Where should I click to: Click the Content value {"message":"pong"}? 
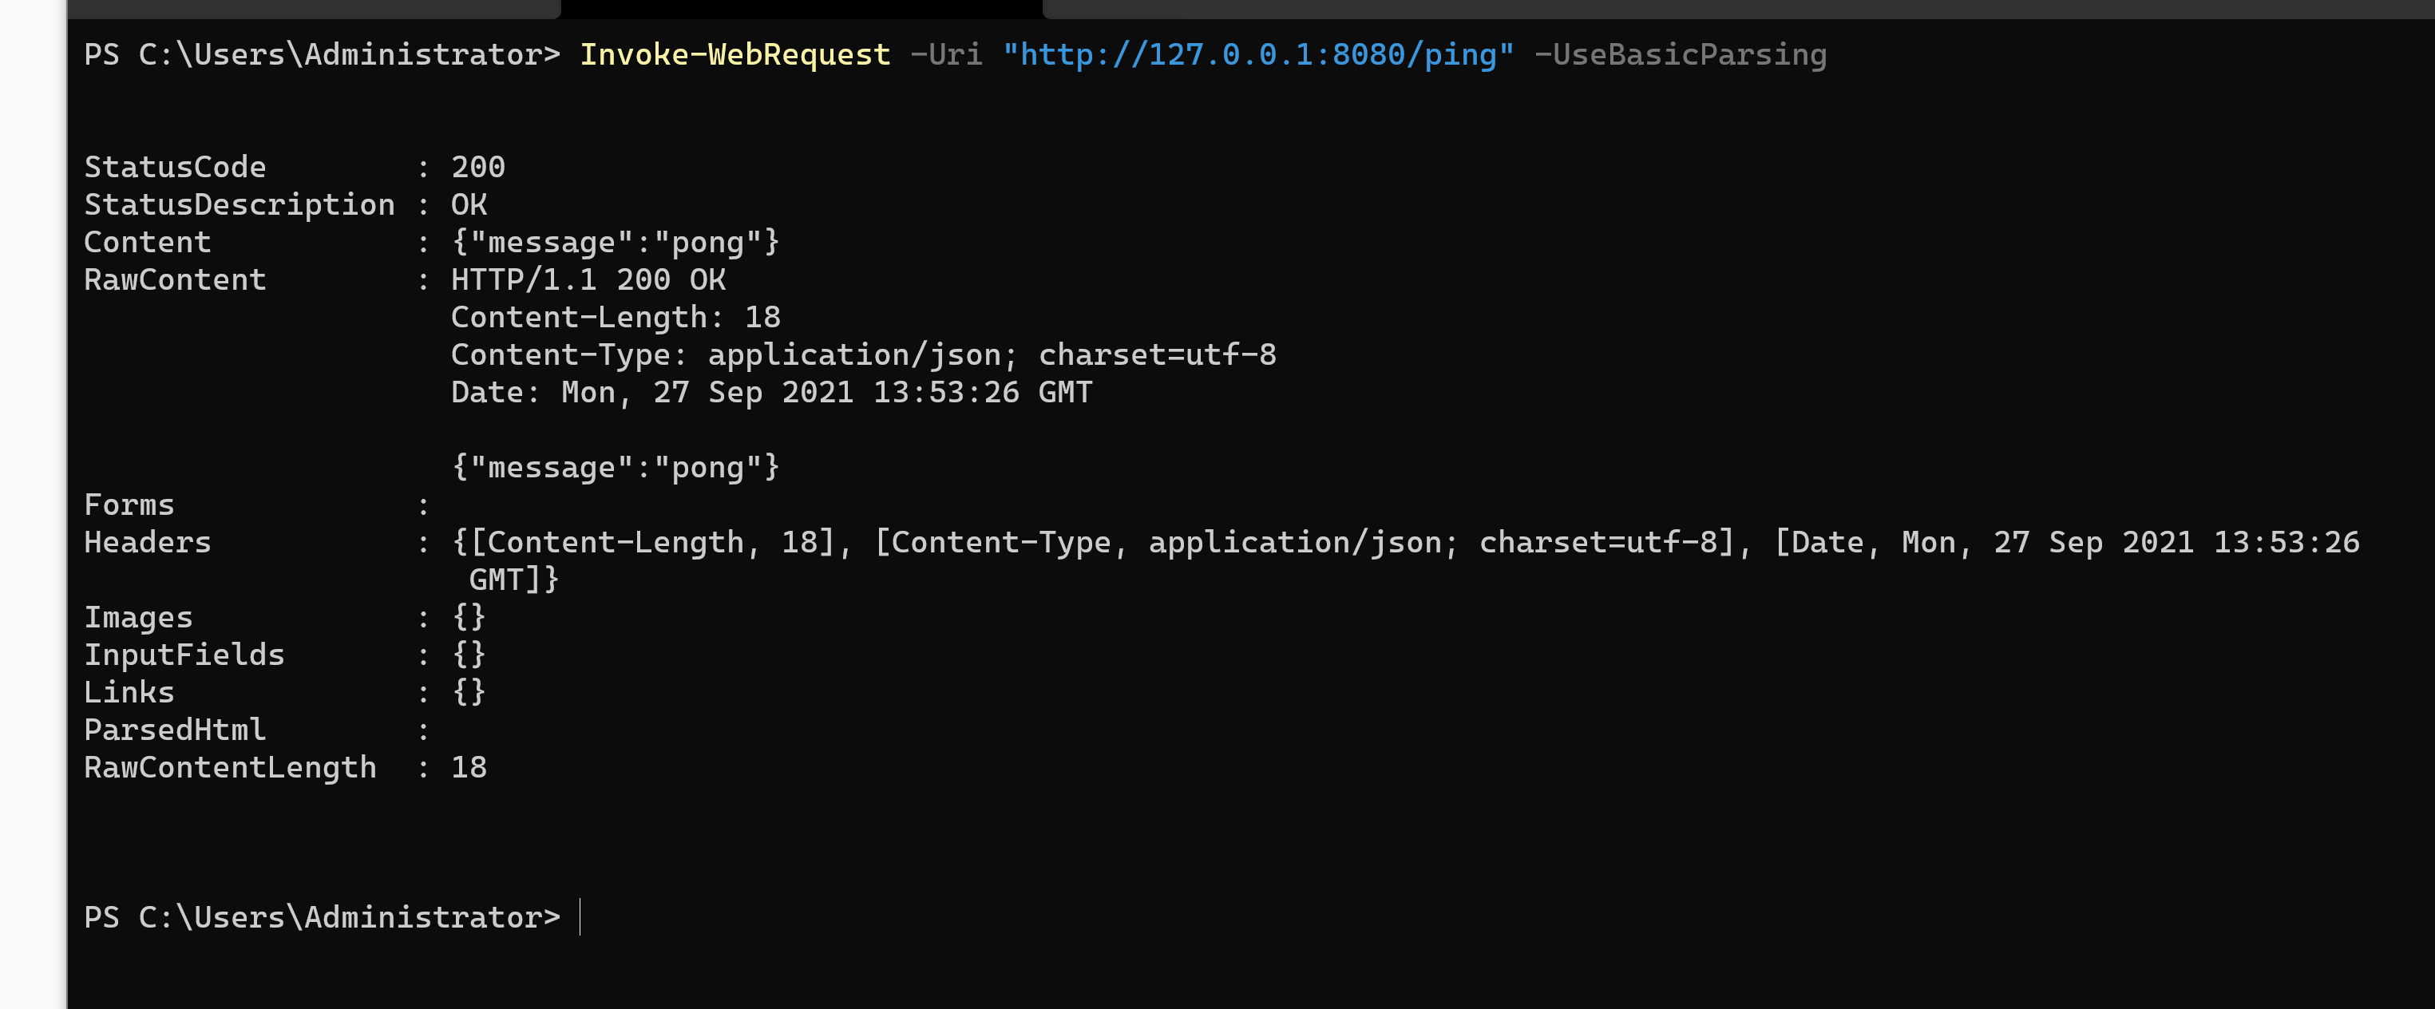616,243
